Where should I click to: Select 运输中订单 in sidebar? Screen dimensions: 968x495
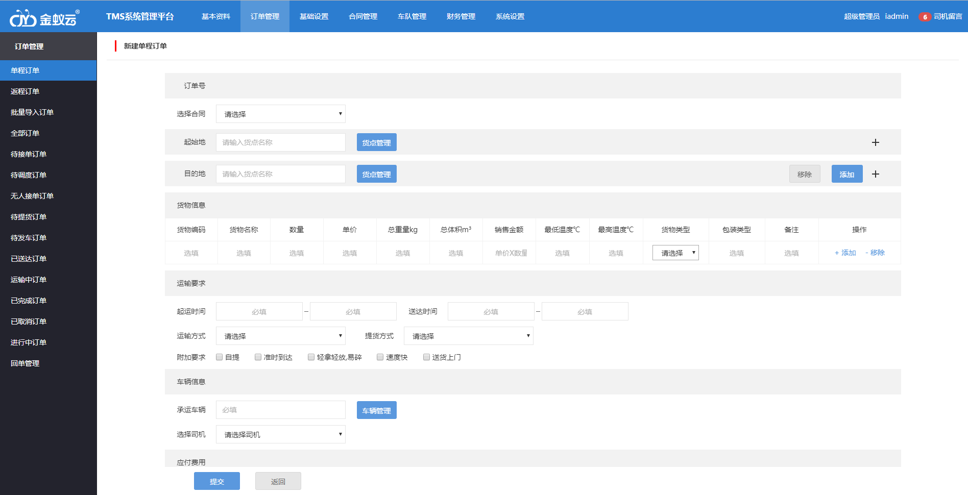click(49, 280)
